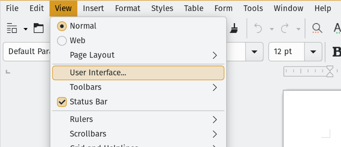Click the Undo arrow icon
The height and width of the screenshot is (147, 341).
258,28
